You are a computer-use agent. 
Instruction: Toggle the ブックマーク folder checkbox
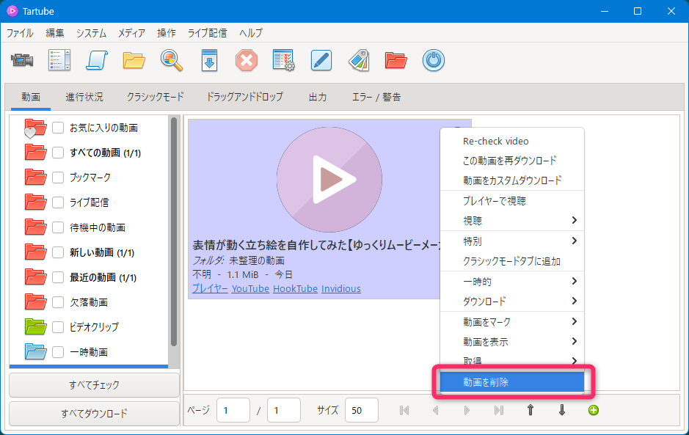(58, 178)
